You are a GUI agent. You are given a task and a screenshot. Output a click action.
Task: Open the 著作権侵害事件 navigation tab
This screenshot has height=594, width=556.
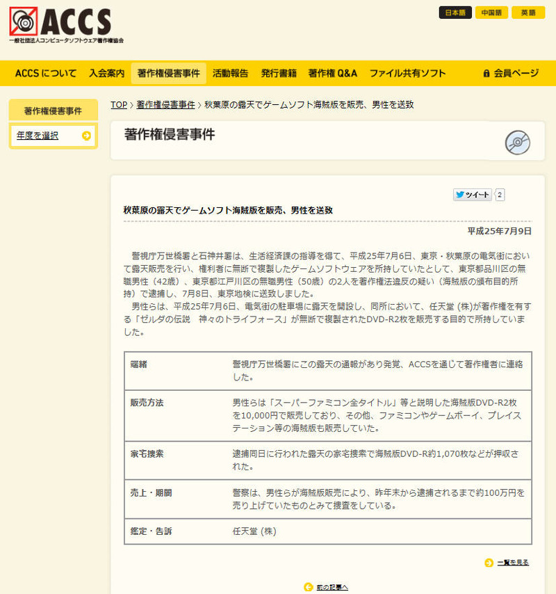click(169, 73)
